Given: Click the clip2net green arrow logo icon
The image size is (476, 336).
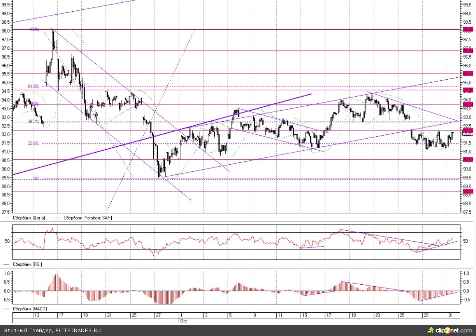Looking at the screenshot, I should tap(430, 330).
